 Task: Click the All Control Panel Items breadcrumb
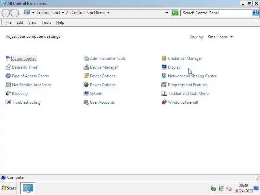[85, 13]
